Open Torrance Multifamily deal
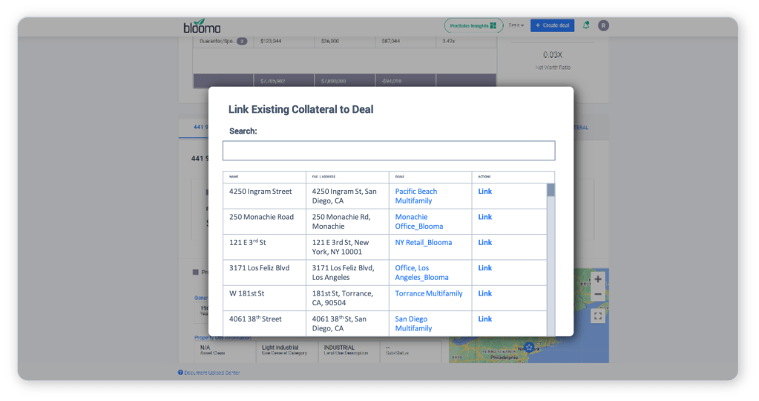Viewport: 759px width, 401px height. 429,293
